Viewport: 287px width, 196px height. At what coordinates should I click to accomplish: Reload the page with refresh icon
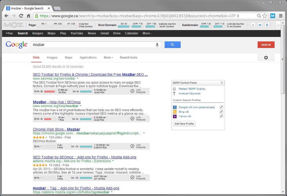point(21,16)
